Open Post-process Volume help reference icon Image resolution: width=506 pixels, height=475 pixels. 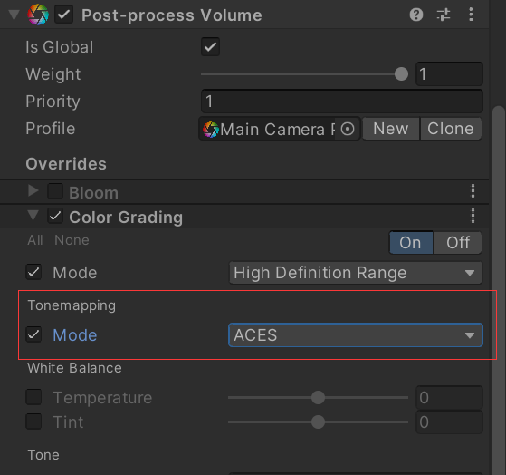click(x=416, y=15)
